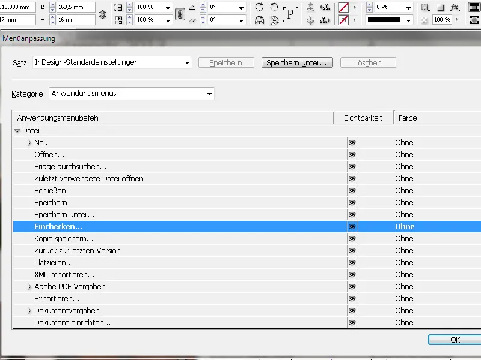Click the select content icon
481x360 pixels.
[x=310, y=20]
